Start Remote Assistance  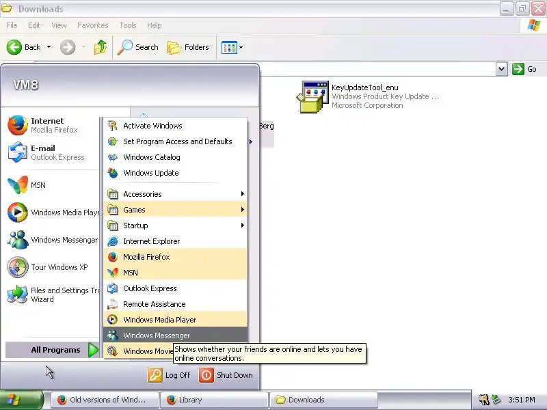[x=175, y=304]
